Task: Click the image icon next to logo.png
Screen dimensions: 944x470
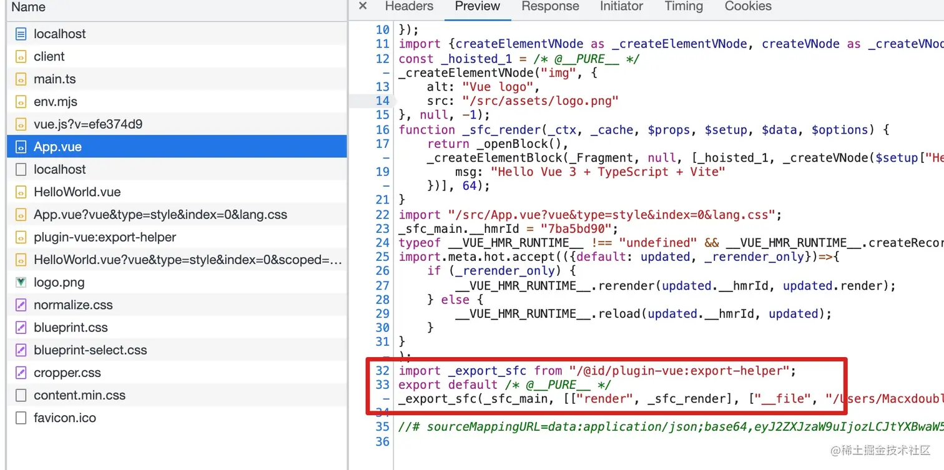Action: (x=21, y=282)
